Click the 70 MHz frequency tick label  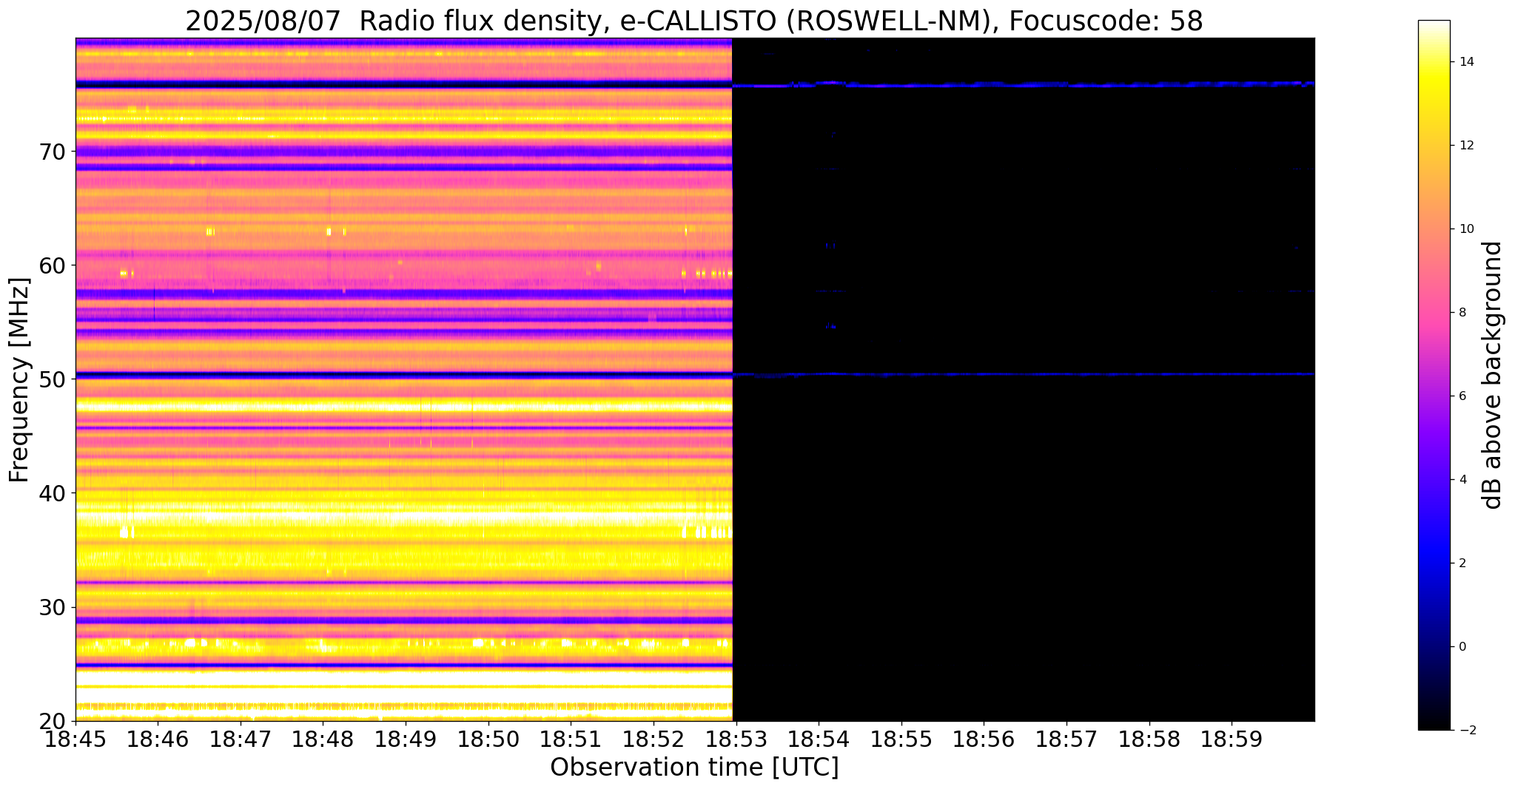pyautogui.click(x=53, y=152)
